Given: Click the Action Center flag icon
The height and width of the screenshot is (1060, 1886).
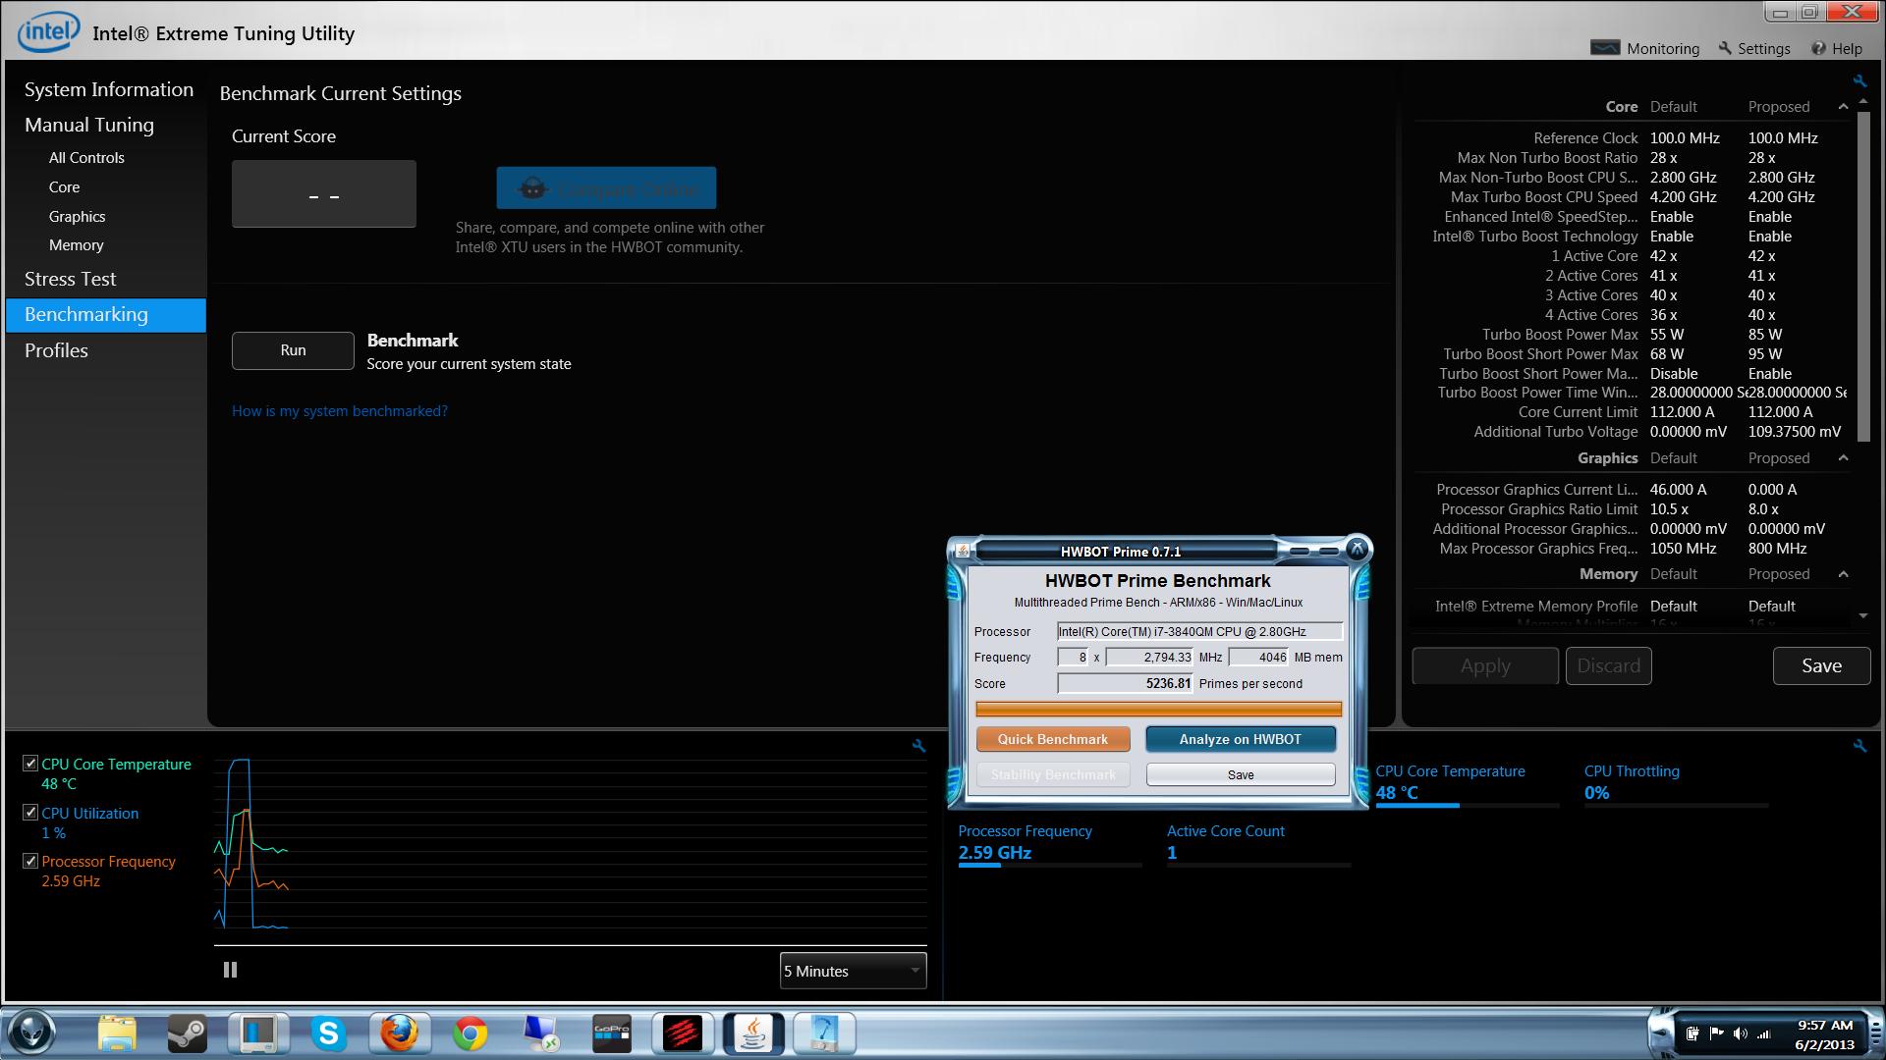Looking at the screenshot, I should [1717, 1033].
